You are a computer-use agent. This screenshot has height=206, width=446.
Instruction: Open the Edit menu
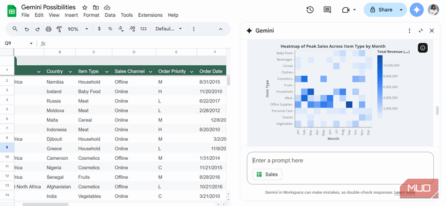(x=39, y=15)
